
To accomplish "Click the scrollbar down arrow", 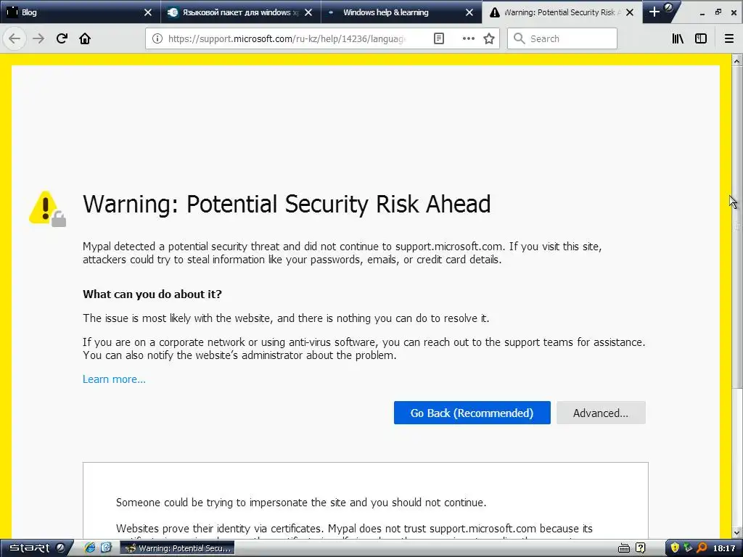I will point(736,532).
